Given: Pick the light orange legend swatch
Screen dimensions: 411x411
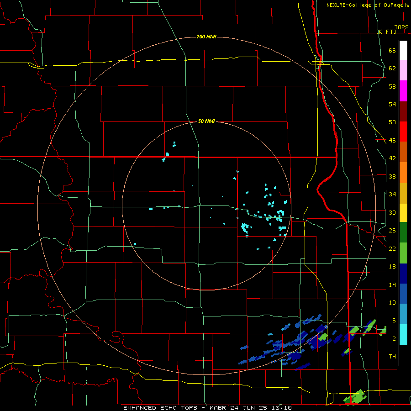Looking at the screenshot, I should pos(403,173).
